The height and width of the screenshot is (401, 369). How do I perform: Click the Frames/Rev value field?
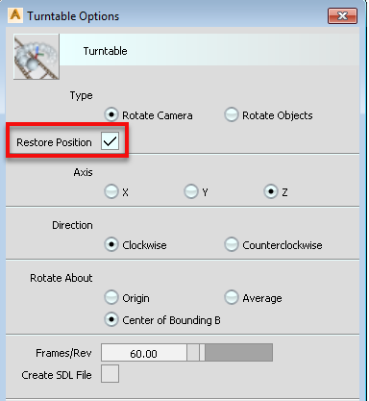point(144,353)
